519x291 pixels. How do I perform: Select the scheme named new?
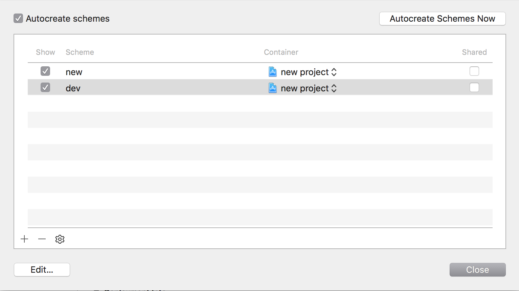[74, 72]
